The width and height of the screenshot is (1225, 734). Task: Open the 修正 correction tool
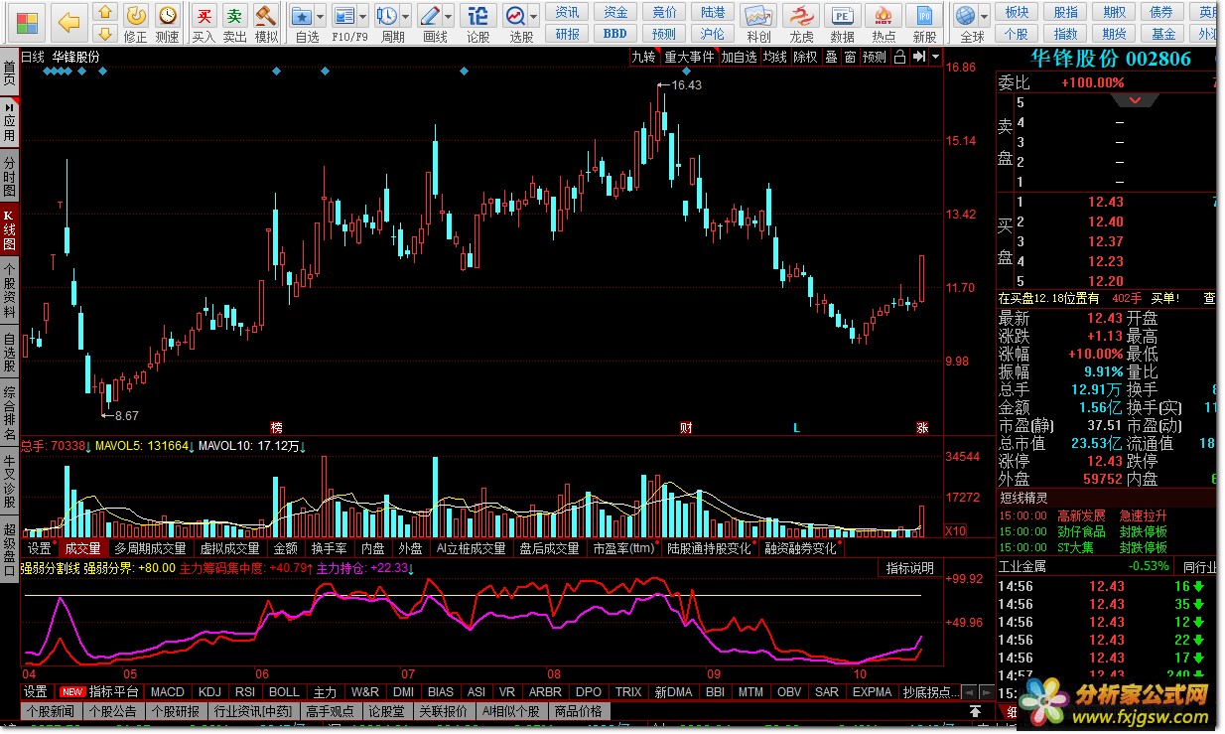pyautogui.click(x=136, y=24)
